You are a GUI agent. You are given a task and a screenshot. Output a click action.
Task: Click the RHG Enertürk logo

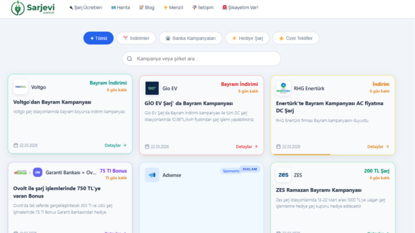283,88
